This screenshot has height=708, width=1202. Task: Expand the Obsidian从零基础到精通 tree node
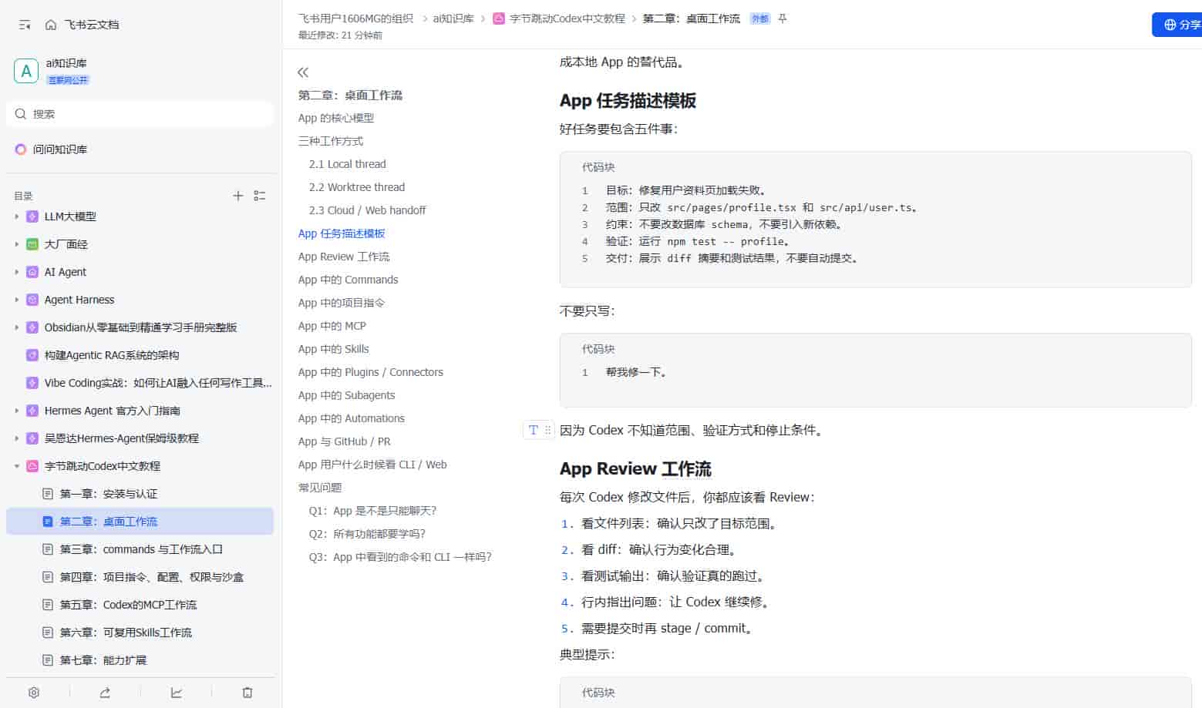(x=17, y=327)
